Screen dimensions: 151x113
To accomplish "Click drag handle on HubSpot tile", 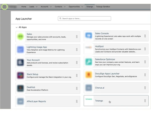I will pyautogui.click(x=145, y=49).
